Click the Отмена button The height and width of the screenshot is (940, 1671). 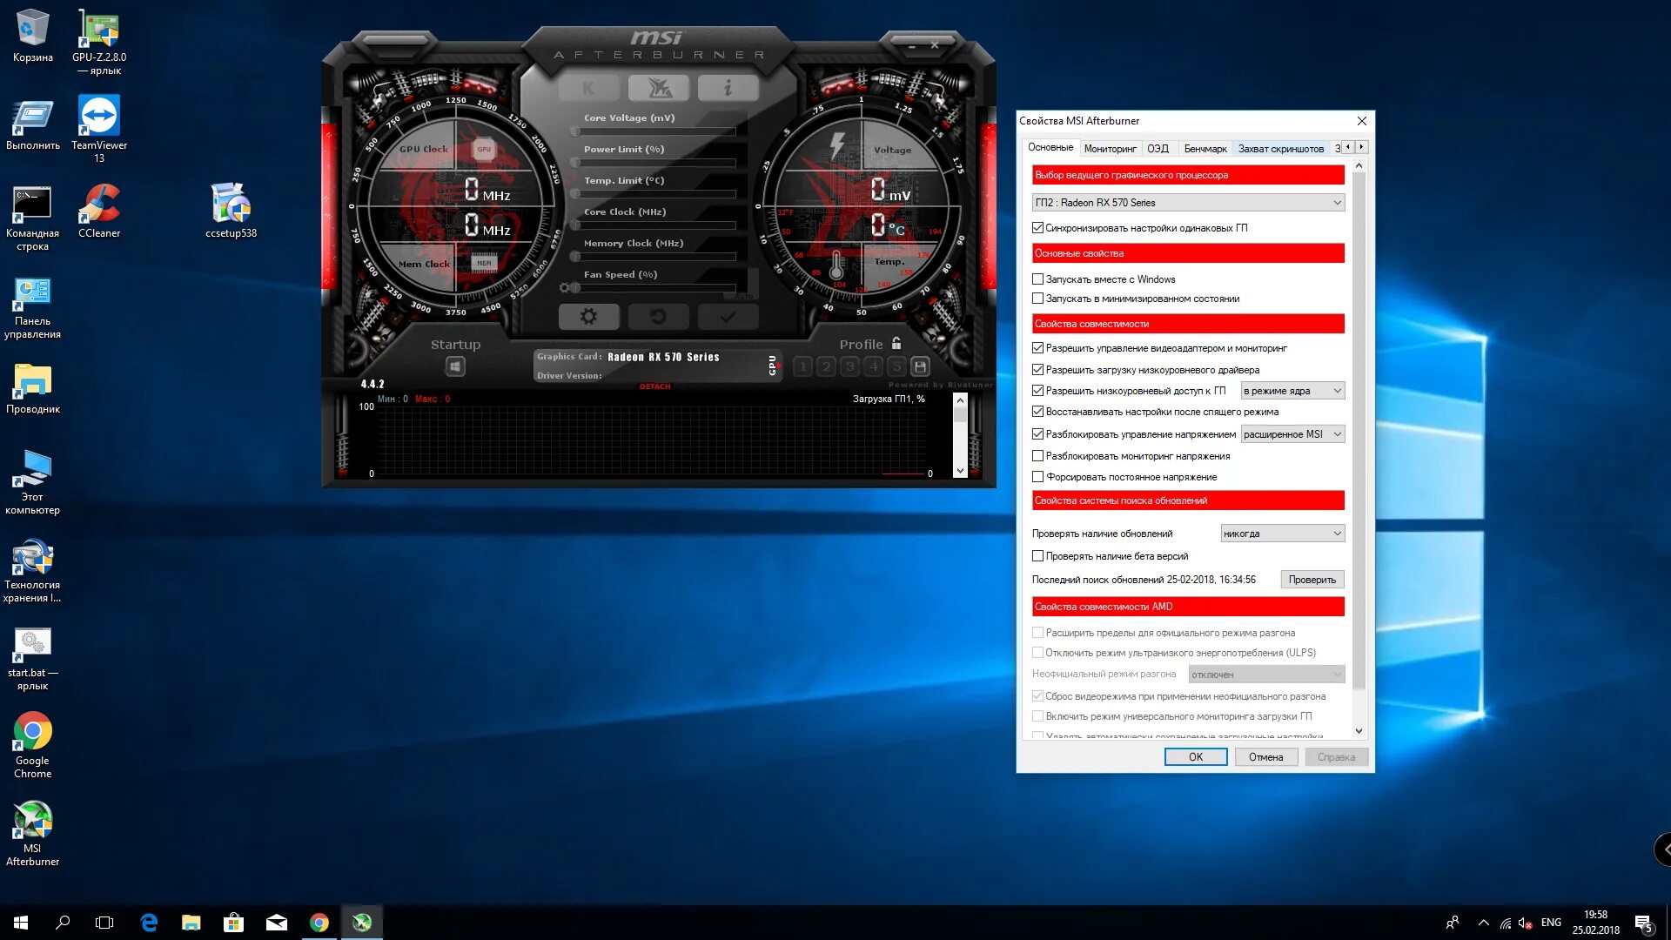click(1265, 757)
